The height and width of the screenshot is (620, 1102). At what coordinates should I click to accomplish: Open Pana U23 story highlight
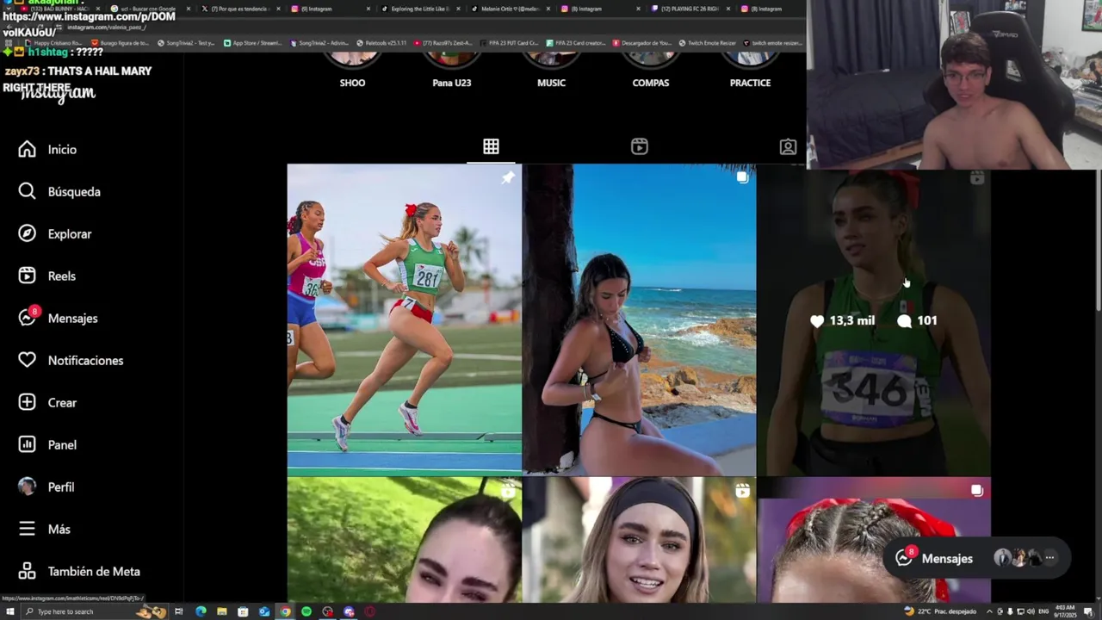[452, 71]
